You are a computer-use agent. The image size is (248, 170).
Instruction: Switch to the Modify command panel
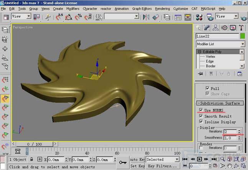[207, 28]
